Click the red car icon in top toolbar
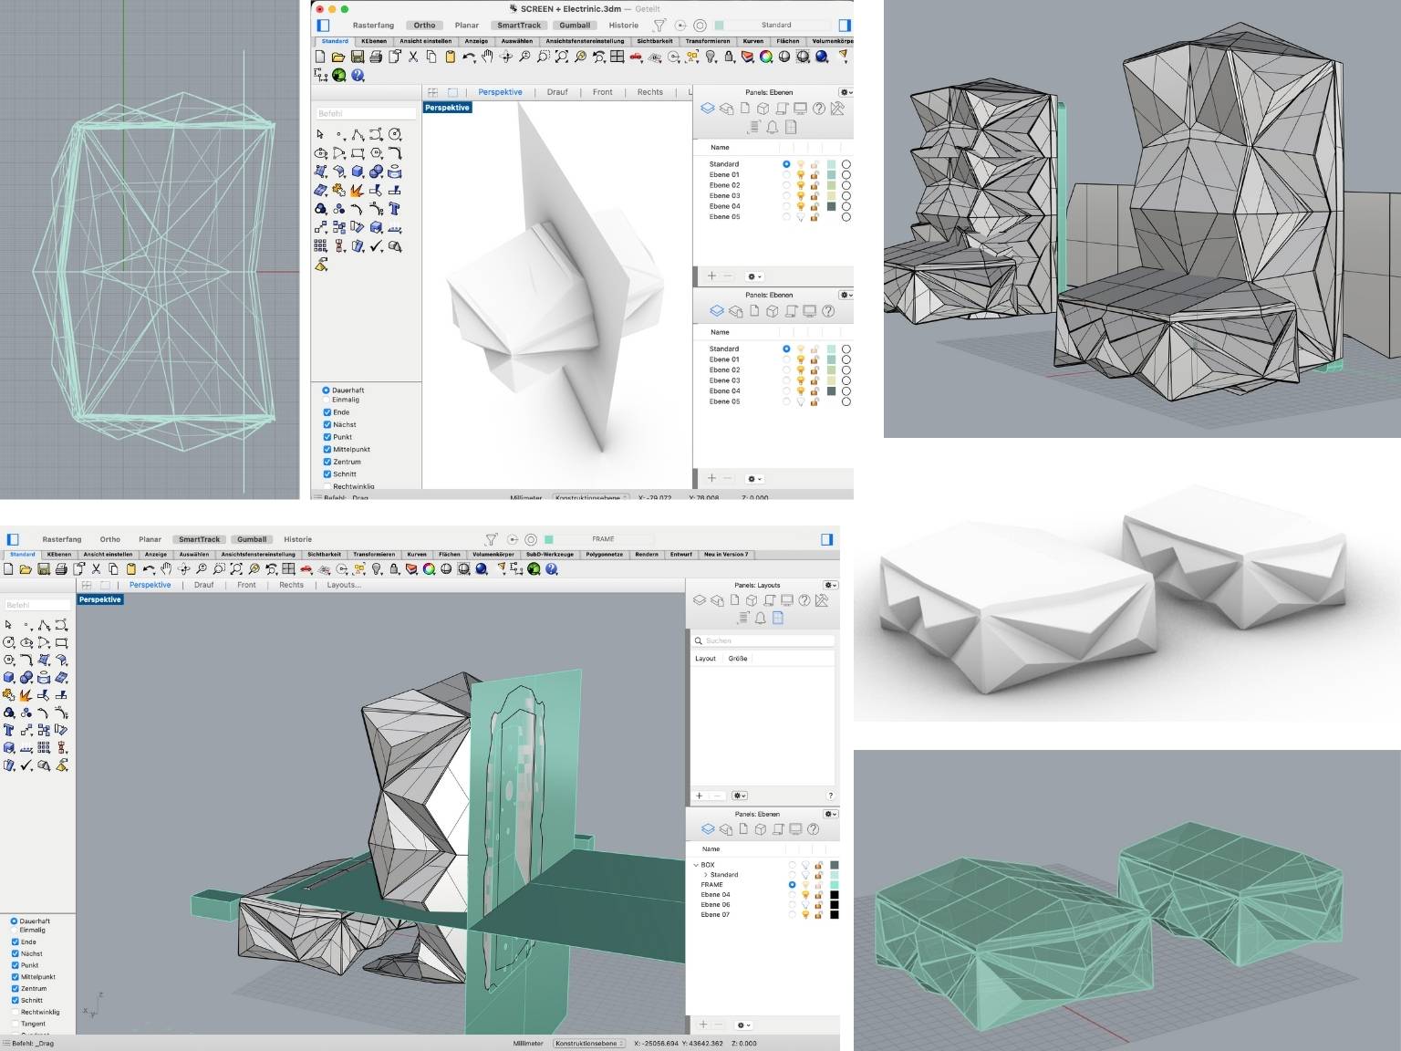The image size is (1401, 1051). pos(636,57)
